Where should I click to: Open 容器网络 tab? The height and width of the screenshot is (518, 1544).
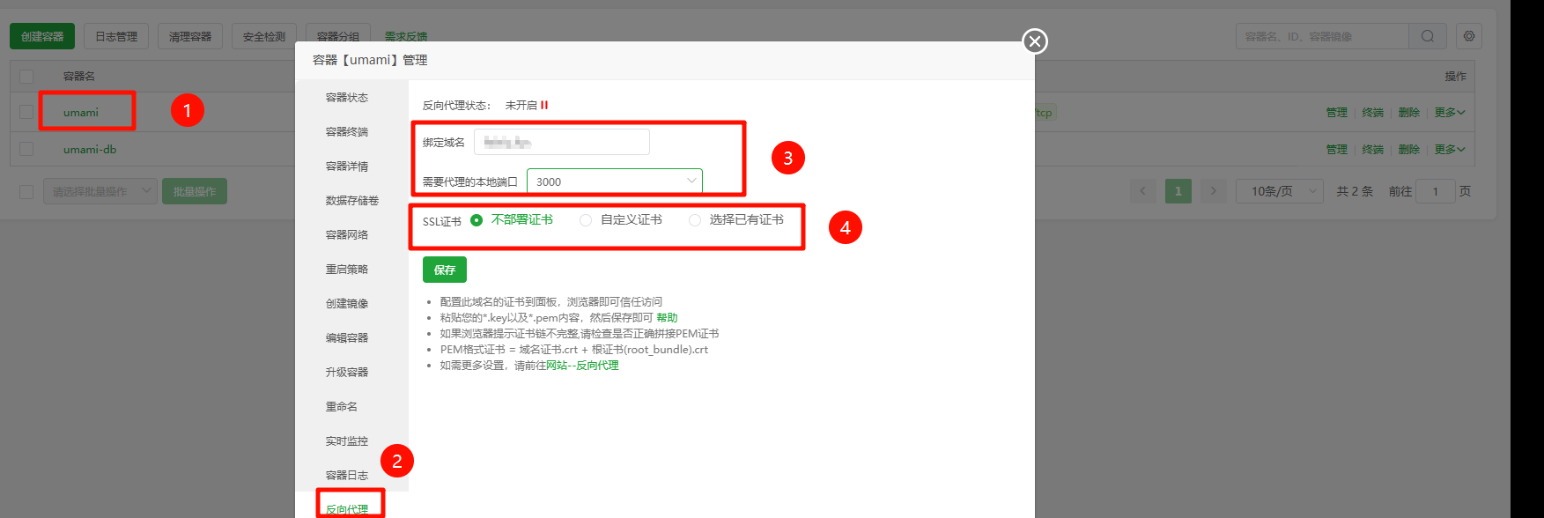(347, 235)
